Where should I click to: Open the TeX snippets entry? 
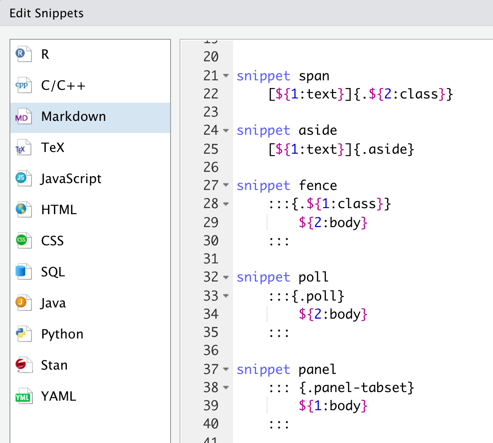click(x=90, y=148)
